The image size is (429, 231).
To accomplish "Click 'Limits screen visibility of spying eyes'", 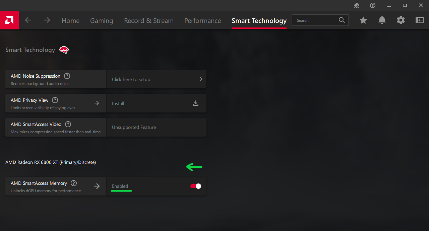I will (43, 108).
